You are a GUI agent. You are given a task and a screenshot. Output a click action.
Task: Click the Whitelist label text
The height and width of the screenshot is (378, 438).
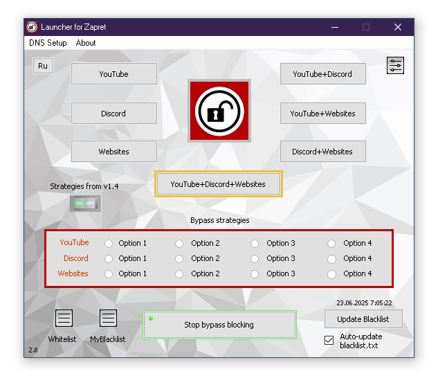(x=62, y=339)
